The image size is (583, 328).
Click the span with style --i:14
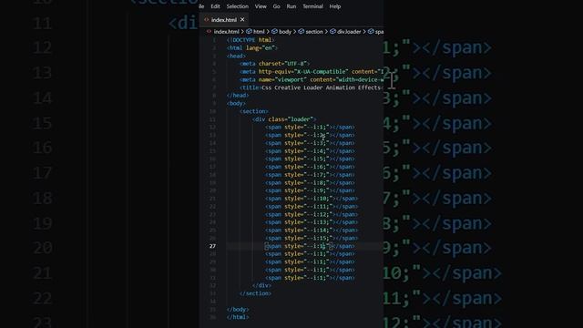pyautogui.click(x=312, y=231)
